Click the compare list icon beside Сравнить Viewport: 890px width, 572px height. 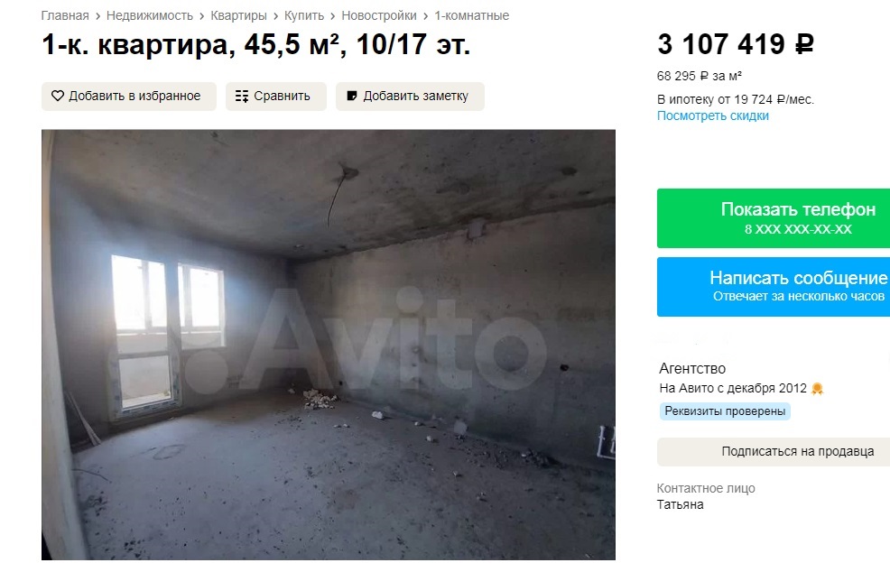(x=242, y=97)
